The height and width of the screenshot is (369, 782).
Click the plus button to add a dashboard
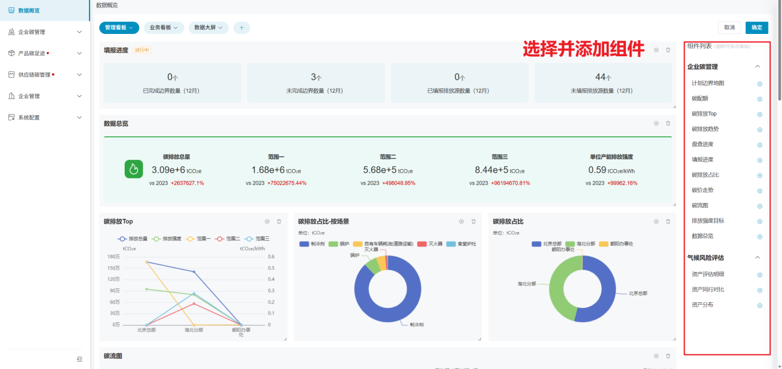click(x=241, y=28)
